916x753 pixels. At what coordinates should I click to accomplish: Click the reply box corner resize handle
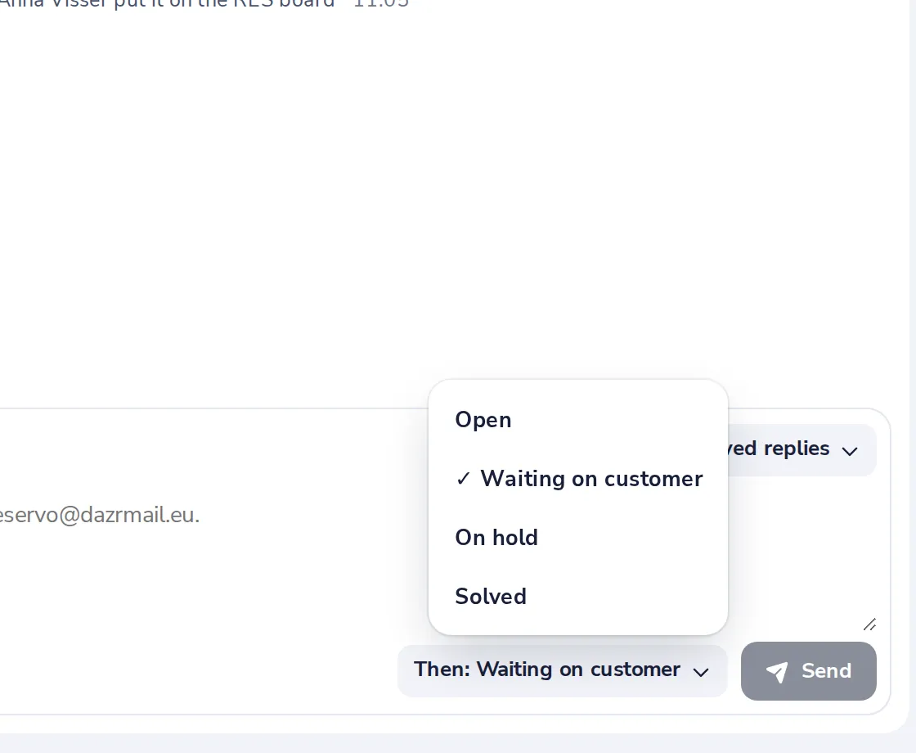[x=869, y=624]
